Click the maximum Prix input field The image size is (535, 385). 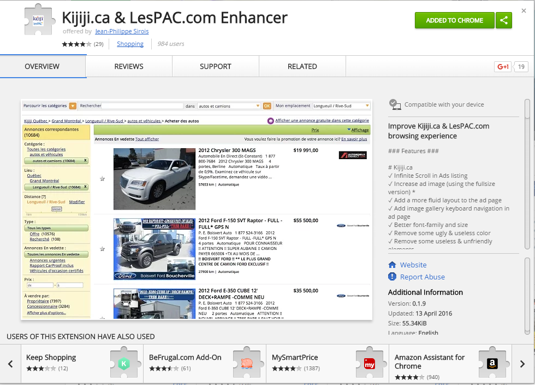pos(70,285)
